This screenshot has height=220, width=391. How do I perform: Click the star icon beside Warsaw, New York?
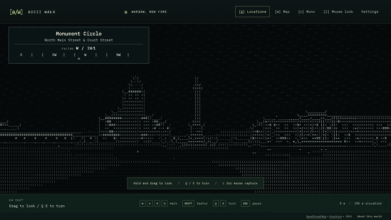click(126, 12)
